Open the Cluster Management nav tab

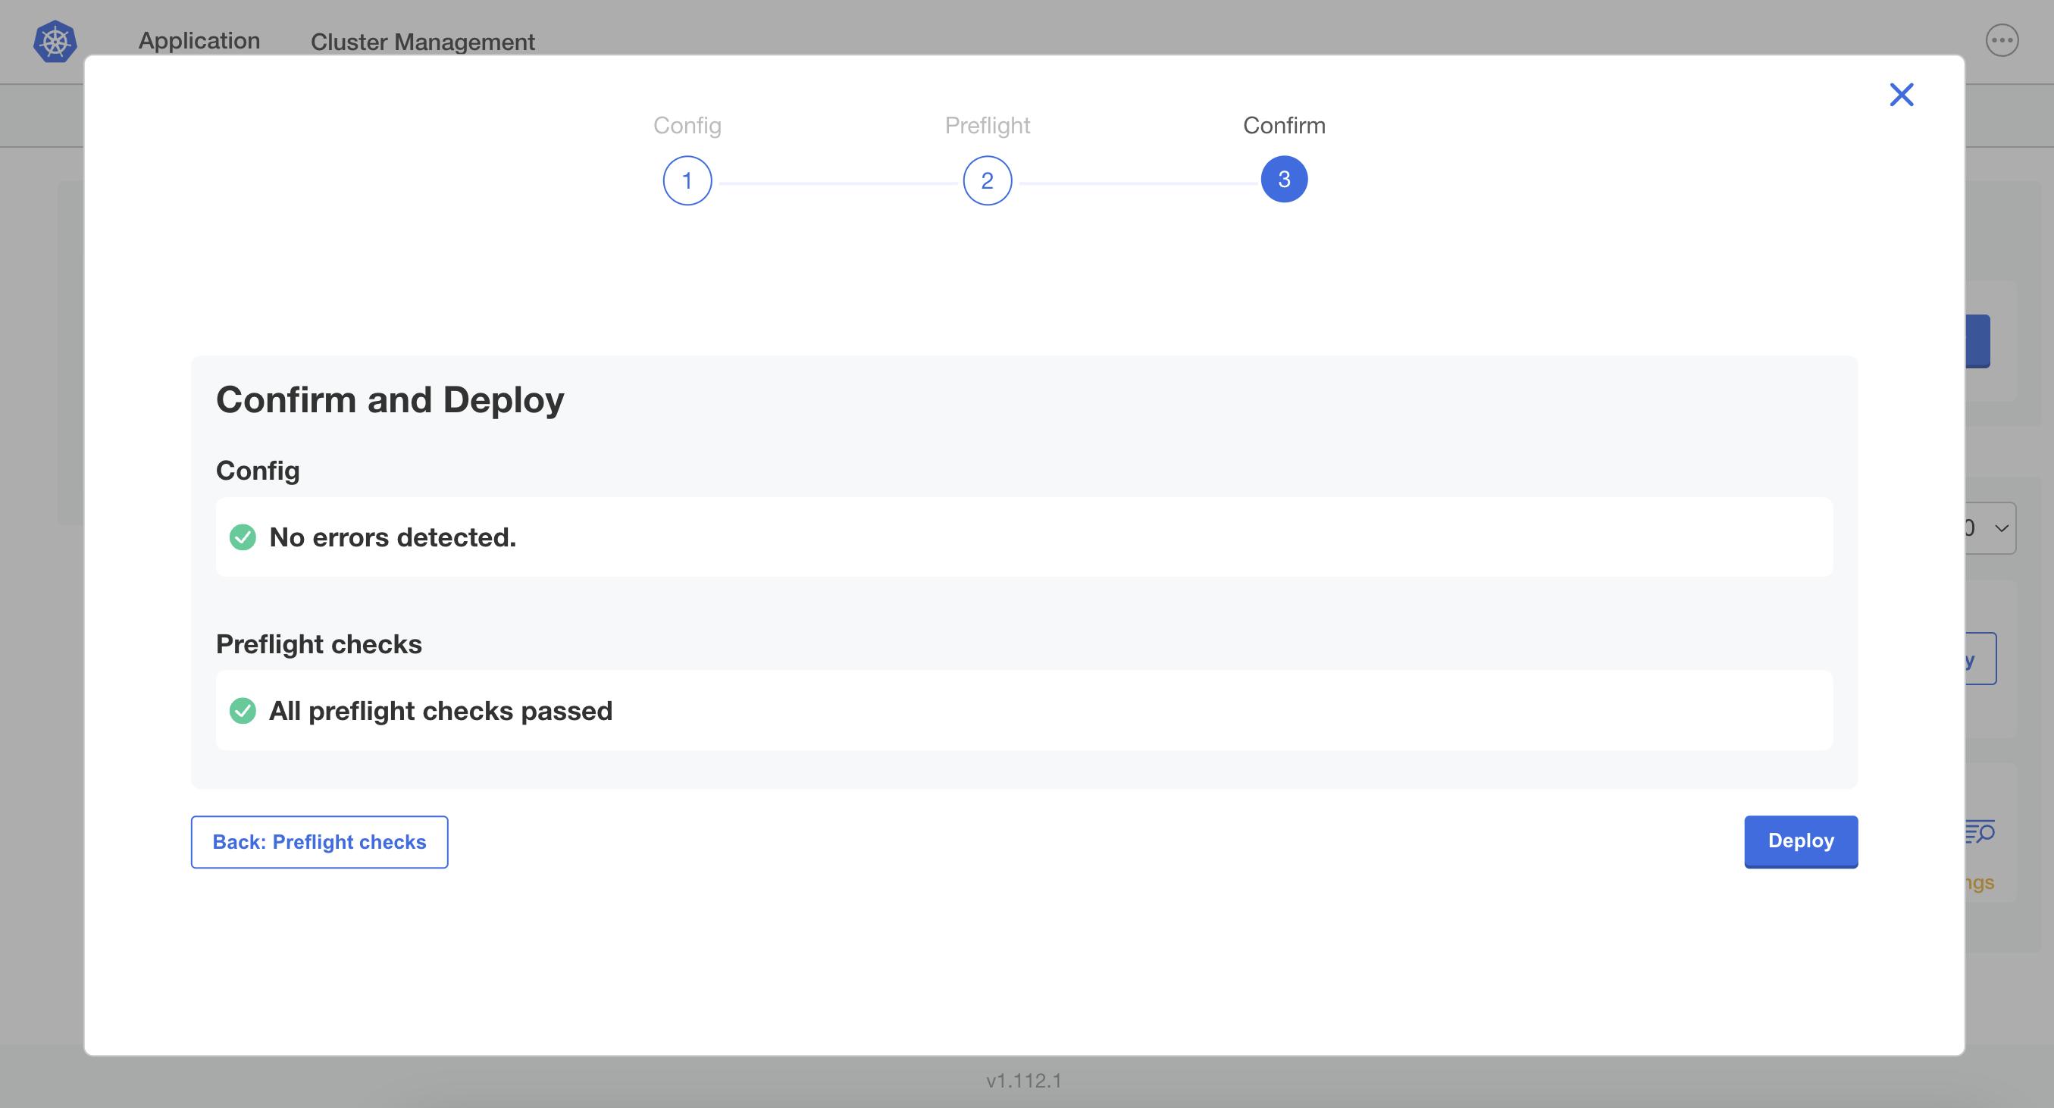[x=422, y=42]
